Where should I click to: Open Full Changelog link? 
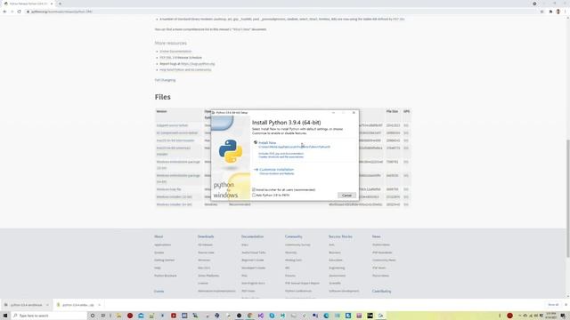coord(165,80)
